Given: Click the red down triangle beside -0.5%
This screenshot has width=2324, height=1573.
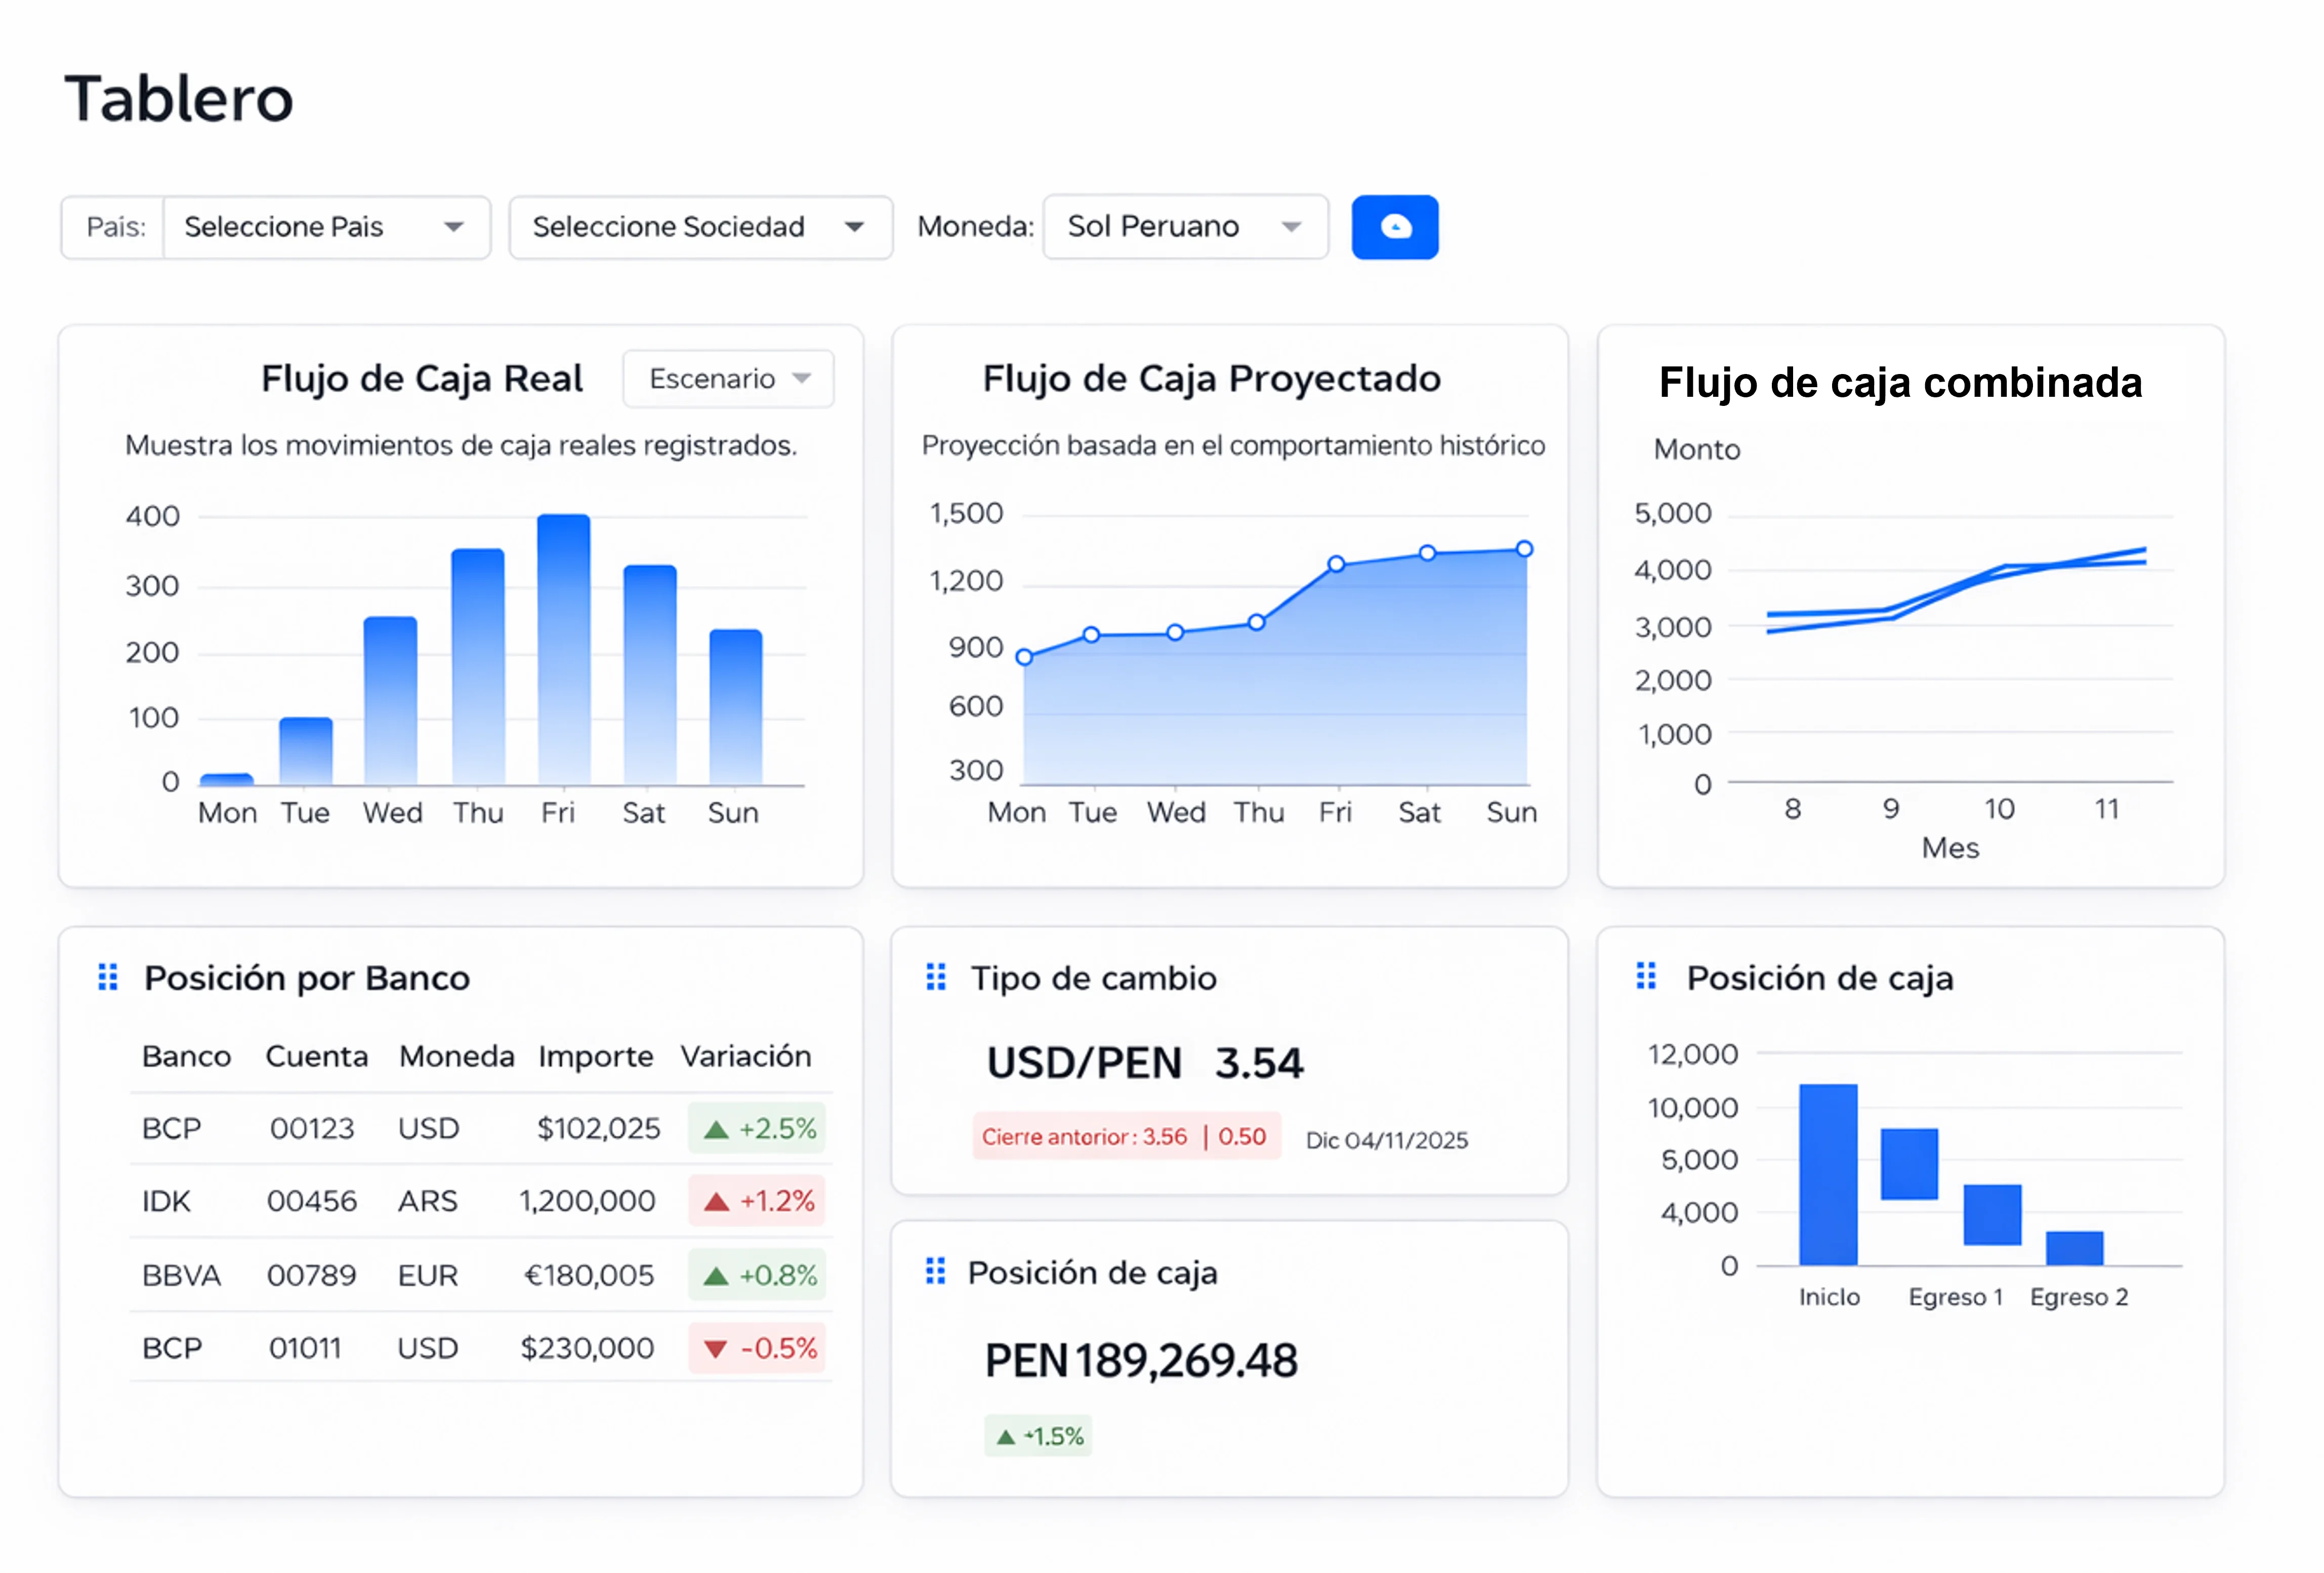Looking at the screenshot, I should coord(716,1348).
